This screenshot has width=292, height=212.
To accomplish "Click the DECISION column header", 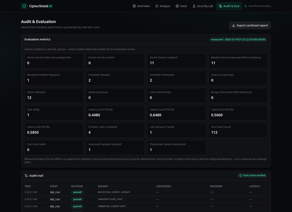I will 77,186.
